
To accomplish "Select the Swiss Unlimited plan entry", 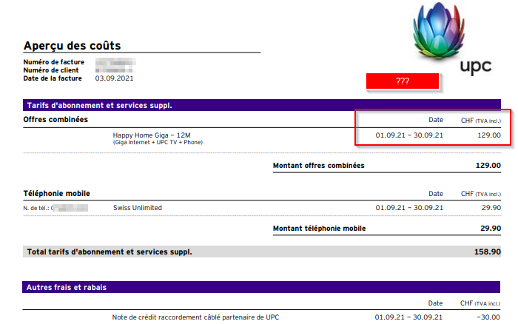I will 137,208.
